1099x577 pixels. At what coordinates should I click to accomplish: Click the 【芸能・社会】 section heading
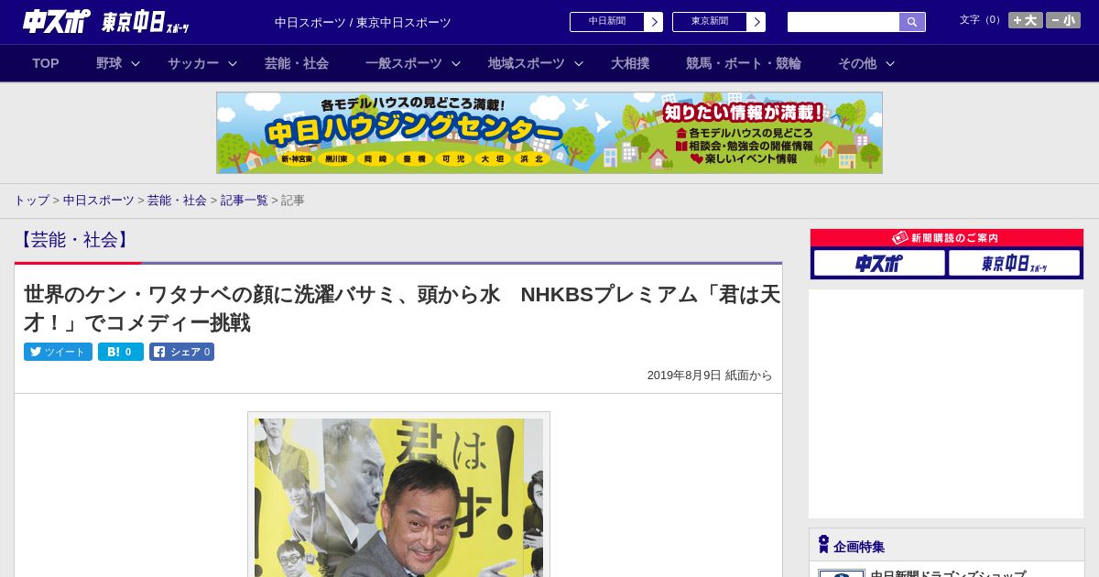(x=75, y=240)
